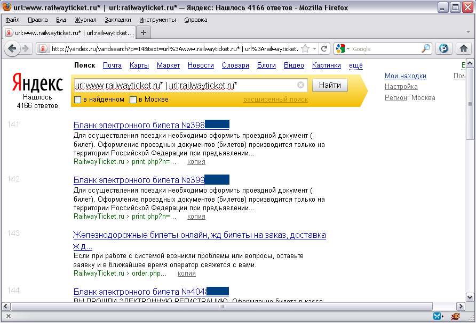476x323 pixels.
Task: Open the Вид menu
Action: (x=61, y=20)
